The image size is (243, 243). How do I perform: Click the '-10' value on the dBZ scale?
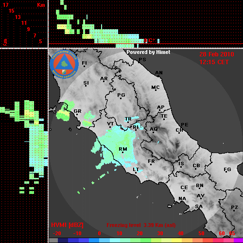point(77,233)
